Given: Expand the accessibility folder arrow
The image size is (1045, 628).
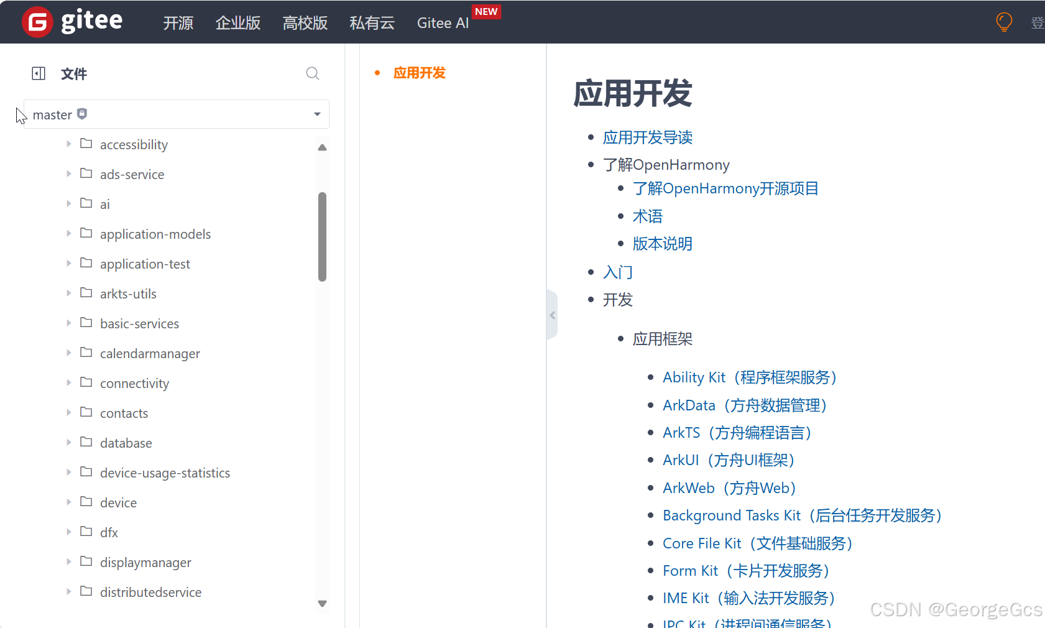Looking at the screenshot, I should coord(69,144).
